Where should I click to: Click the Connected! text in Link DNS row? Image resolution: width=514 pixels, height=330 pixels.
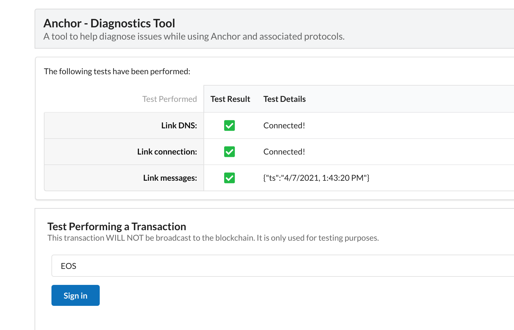pos(284,125)
